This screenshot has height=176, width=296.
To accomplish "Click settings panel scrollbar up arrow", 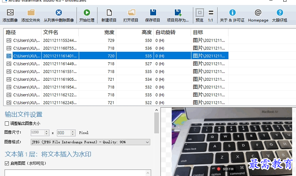I will (x=156, y=110).
